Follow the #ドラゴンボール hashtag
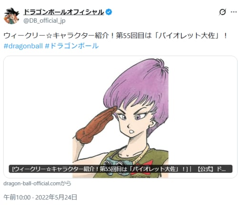Viewport: 238px width, 208px height. [x=72, y=46]
